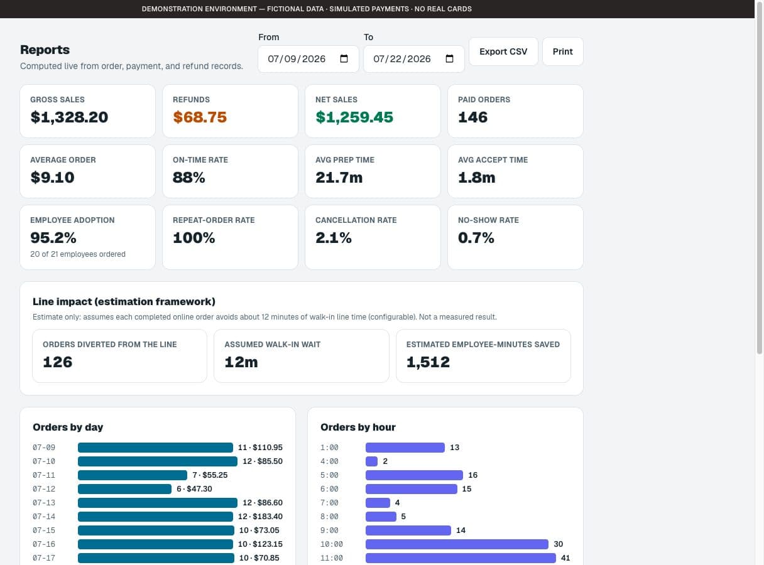764x565 pixels.
Task: Click the Orders by hour heading
Action: [x=358, y=428]
